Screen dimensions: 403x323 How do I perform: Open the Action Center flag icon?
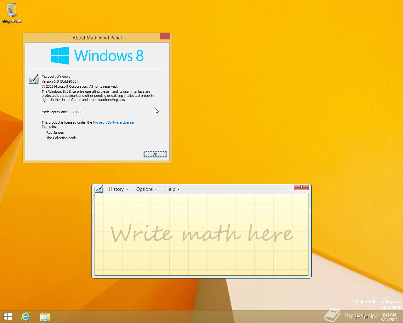tap(358, 317)
